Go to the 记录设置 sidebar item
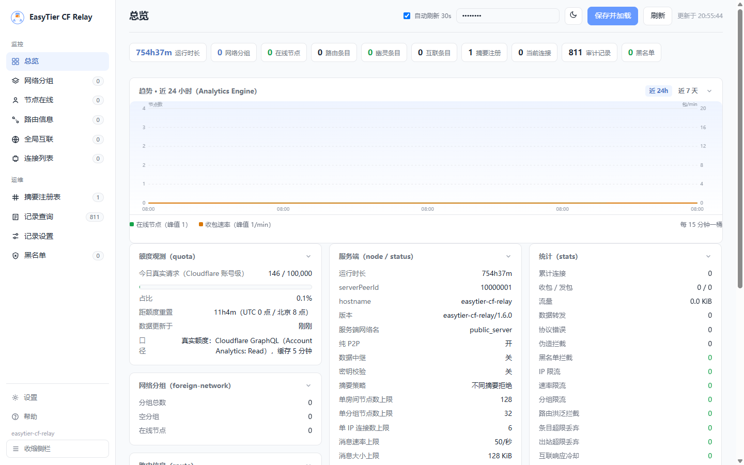 click(57, 237)
